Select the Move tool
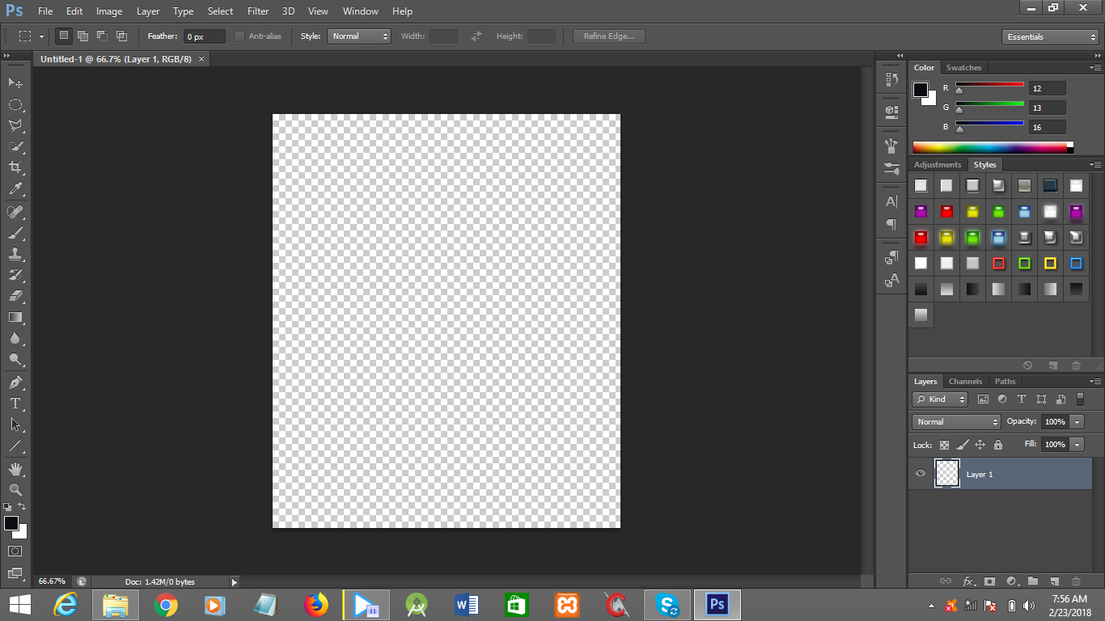 coord(15,82)
